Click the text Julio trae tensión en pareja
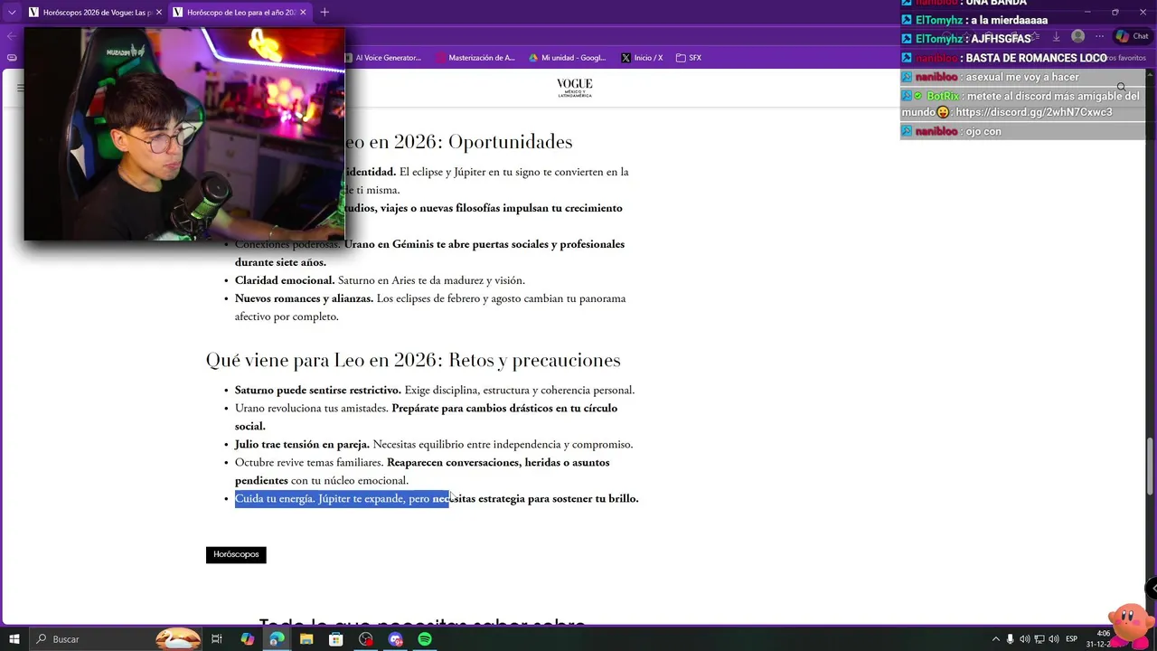The width and height of the screenshot is (1157, 651). pyautogui.click(x=302, y=444)
